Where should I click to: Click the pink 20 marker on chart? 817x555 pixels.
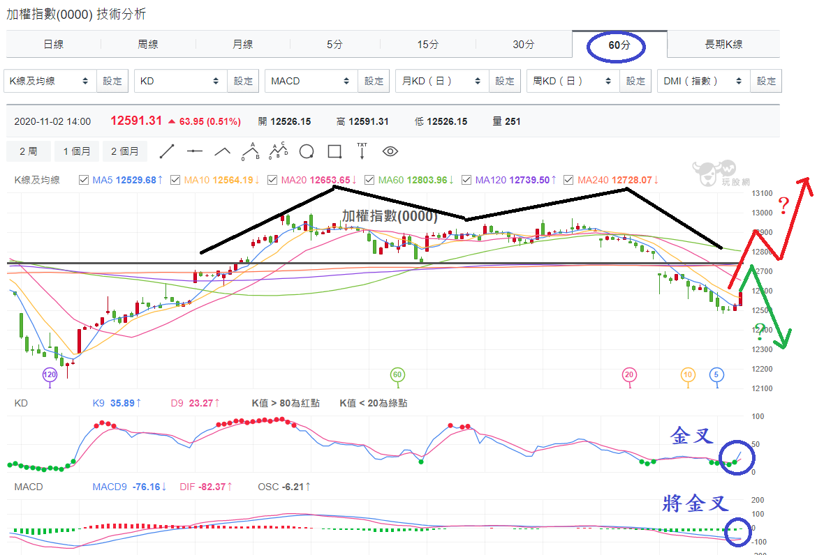tap(629, 374)
